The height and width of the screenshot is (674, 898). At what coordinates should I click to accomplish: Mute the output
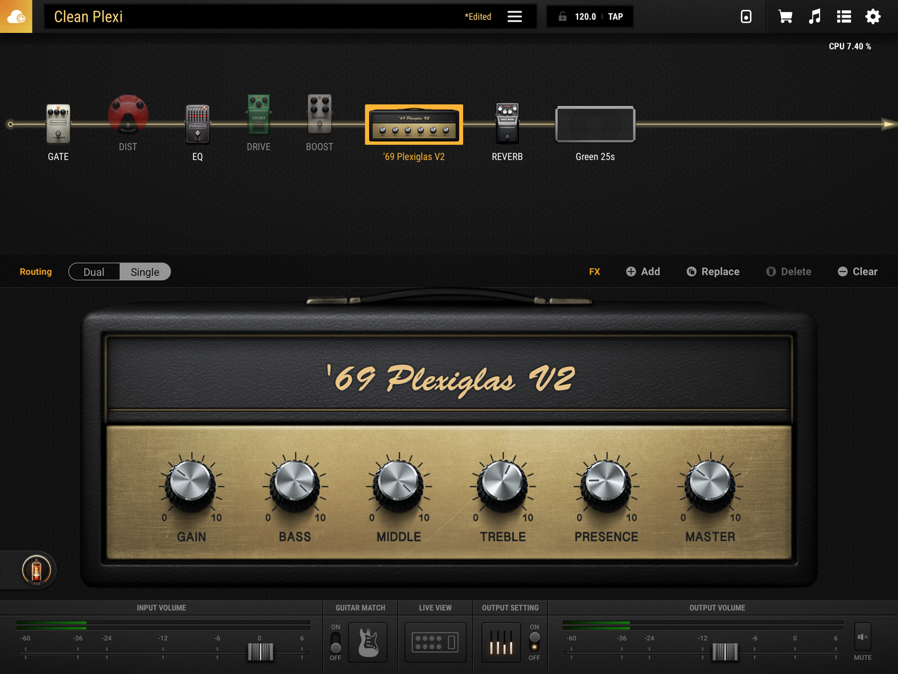point(863,637)
